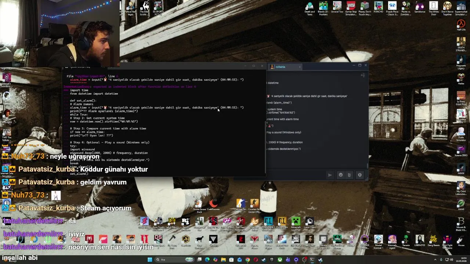Image resolution: width=470 pixels, height=264 pixels.
Task: Open Gang Beasts desktop shortcut
Action: tap(433, 241)
